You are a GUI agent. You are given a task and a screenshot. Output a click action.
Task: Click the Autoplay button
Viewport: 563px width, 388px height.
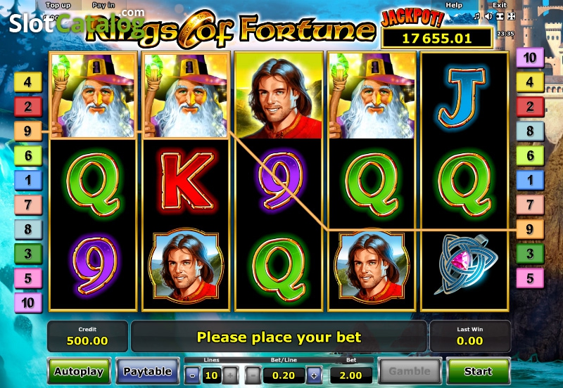79,371
